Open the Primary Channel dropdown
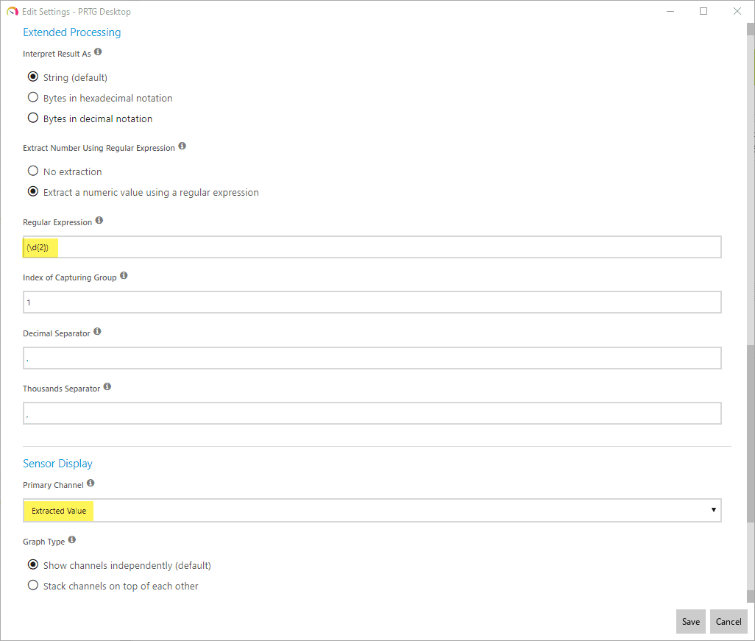The image size is (755, 641). 372,510
